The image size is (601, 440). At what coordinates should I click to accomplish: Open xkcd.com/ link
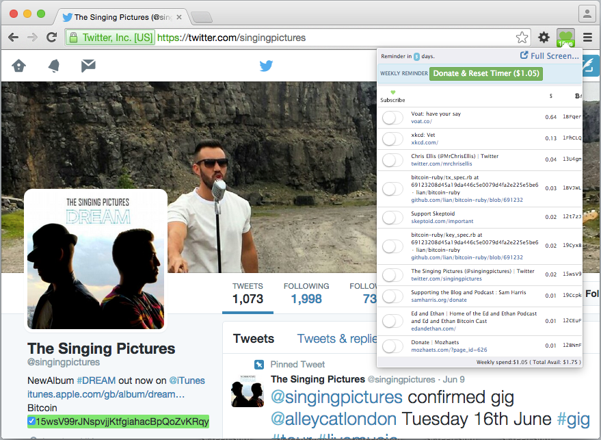pyautogui.click(x=425, y=142)
